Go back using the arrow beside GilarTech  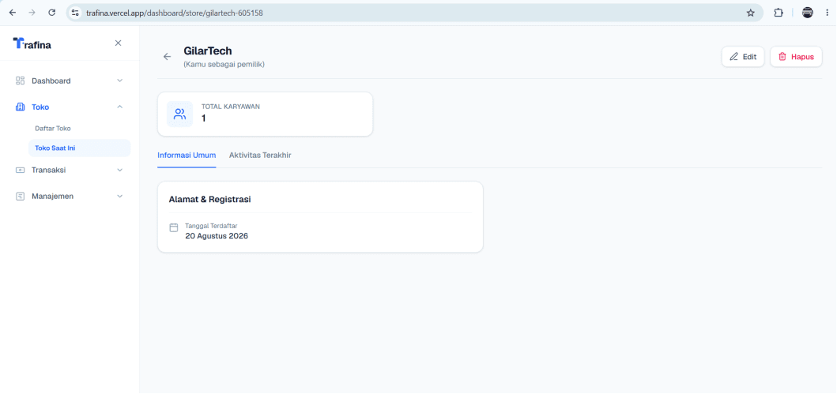point(167,57)
